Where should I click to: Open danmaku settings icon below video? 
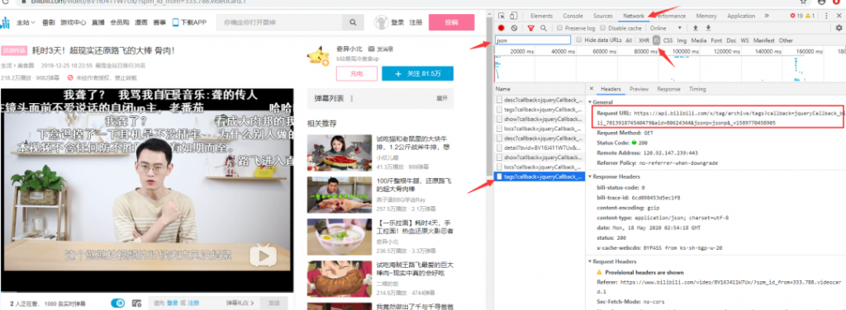[136, 303]
